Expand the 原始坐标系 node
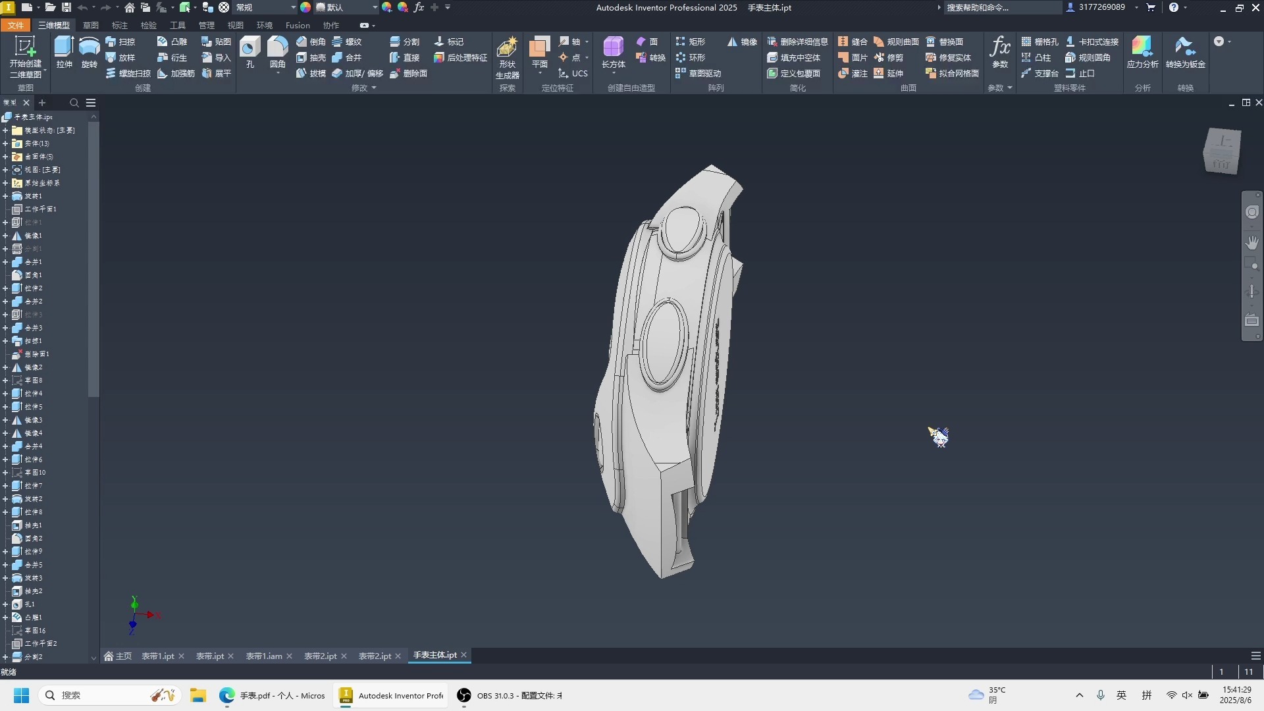This screenshot has width=1264, height=711. 5,183
